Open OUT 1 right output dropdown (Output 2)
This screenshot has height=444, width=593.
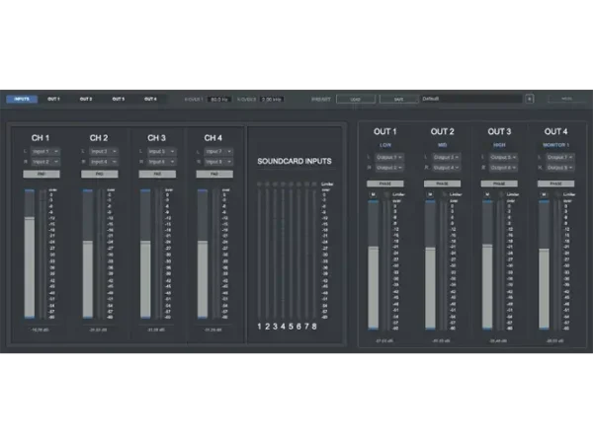389,168
